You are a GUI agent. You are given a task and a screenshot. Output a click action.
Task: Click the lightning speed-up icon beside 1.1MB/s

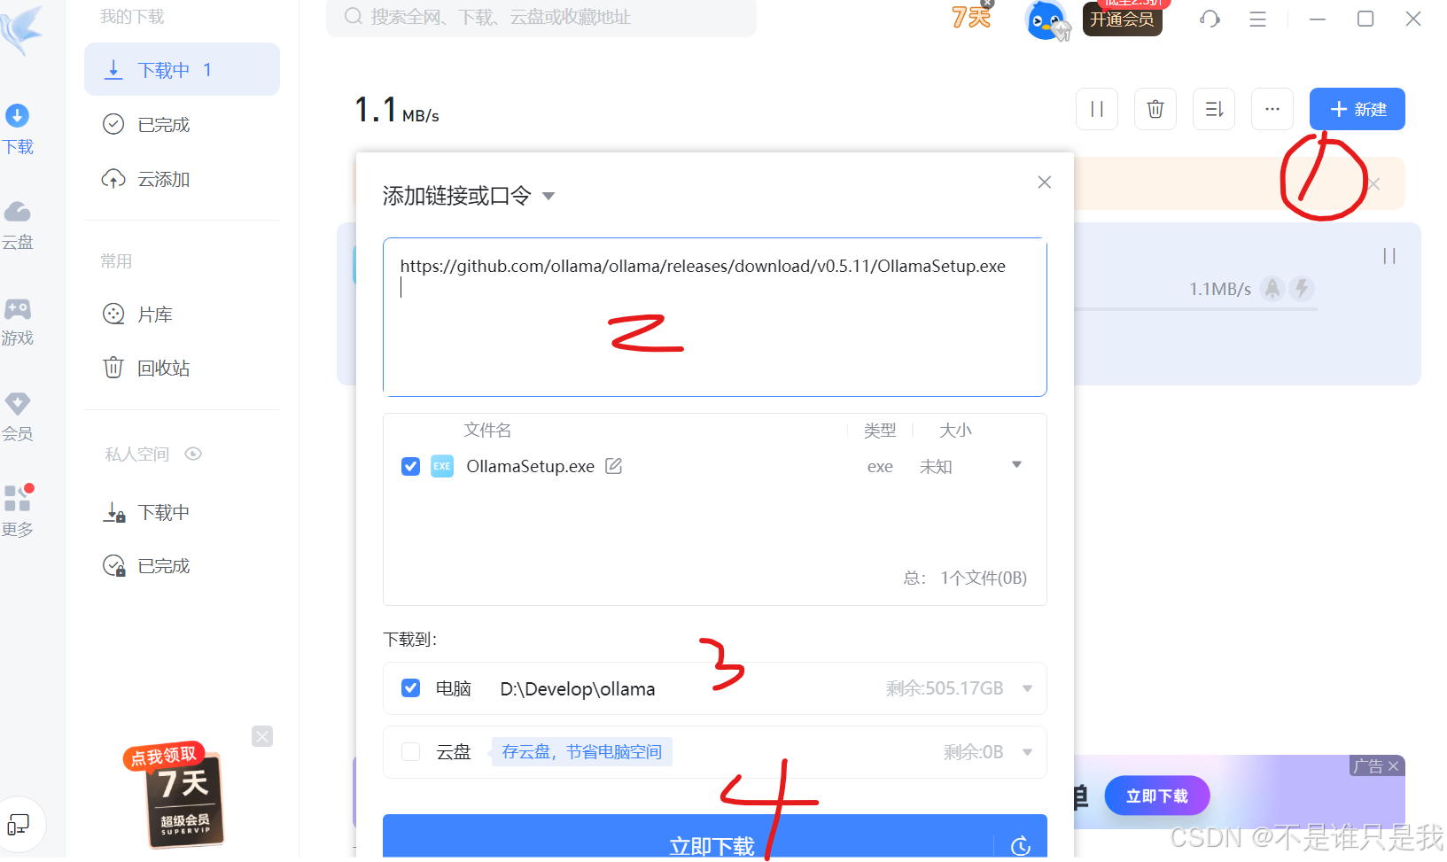[x=1302, y=288]
